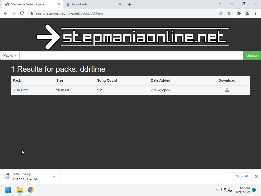View site security lock information
The width and height of the screenshot is (261, 196).
point(32,13)
